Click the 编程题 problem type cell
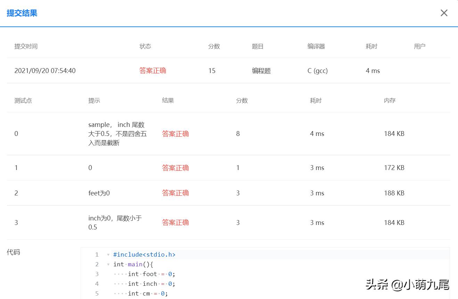 coord(261,70)
